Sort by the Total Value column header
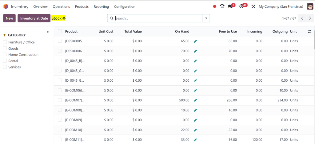 click(x=133, y=32)
